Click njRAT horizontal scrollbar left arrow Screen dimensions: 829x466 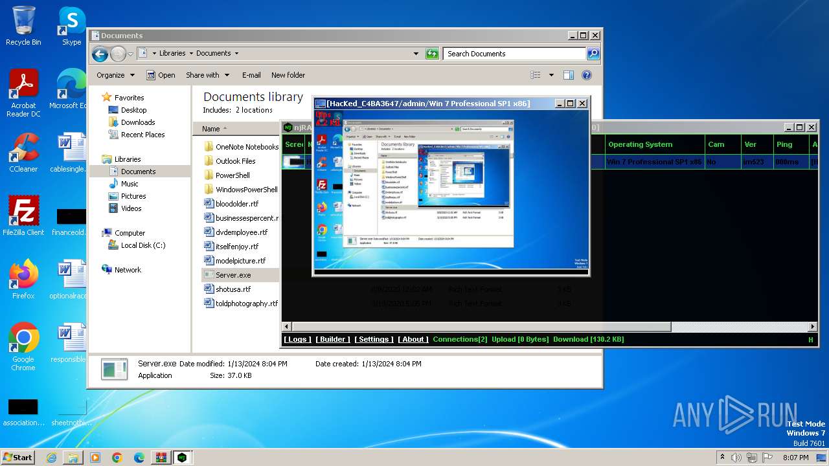click(x=286, y=327)
